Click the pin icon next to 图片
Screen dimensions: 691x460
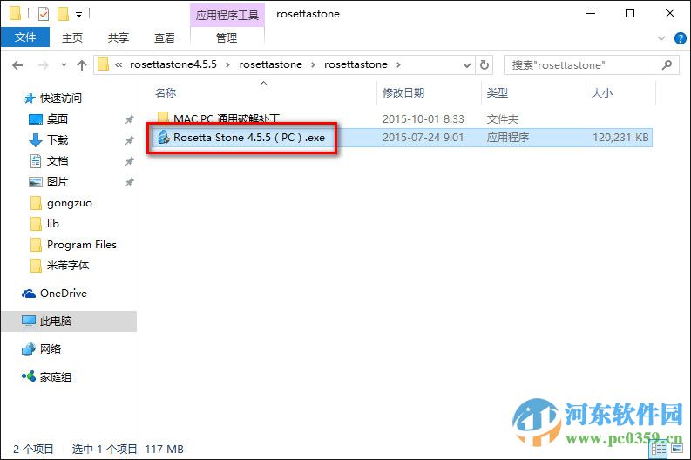[x=130, y=182]
